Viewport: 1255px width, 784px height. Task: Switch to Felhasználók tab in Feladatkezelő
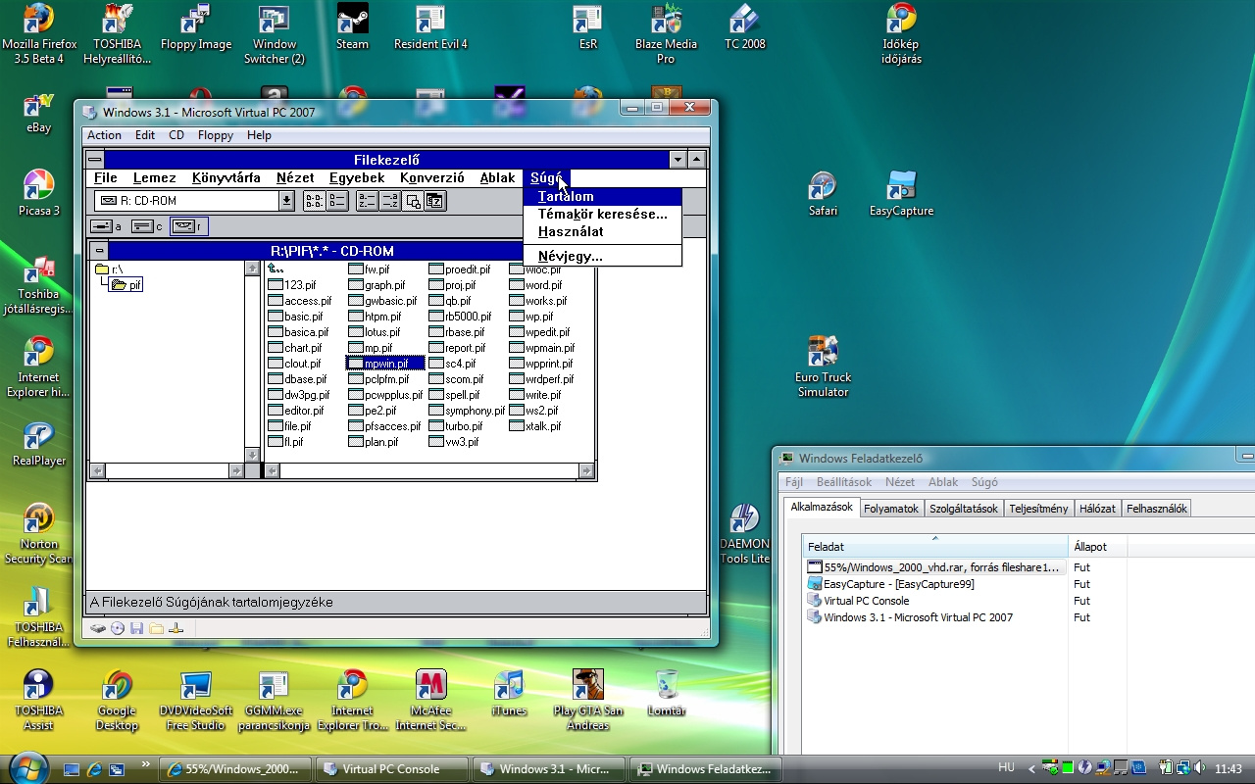[1157, 509]
